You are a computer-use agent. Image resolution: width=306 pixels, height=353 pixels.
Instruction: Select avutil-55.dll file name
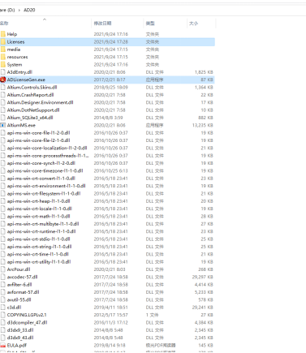(19, 299)
